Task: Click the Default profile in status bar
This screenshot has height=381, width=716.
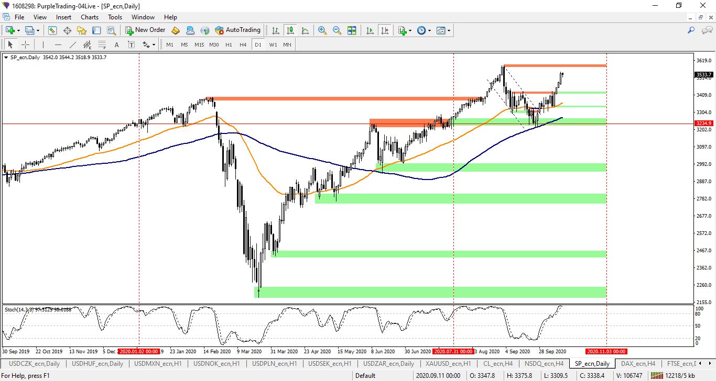Action: pyautogui.click(x=365, y=375)
